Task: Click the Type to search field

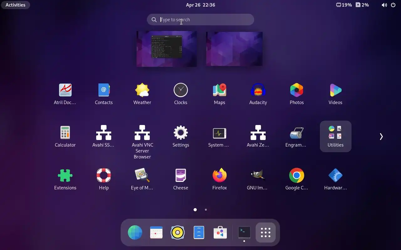Action: [200, 20]
